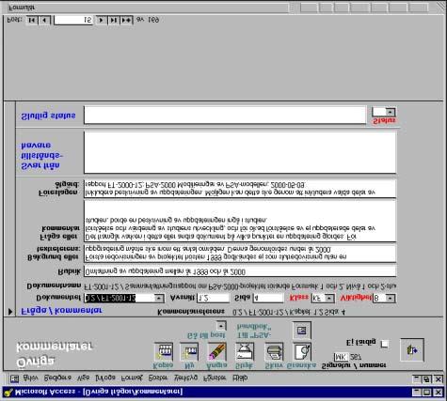
Task: Toggle the Ej färdig checkbox
Action: pyautogui.click(x=384, y=344)
